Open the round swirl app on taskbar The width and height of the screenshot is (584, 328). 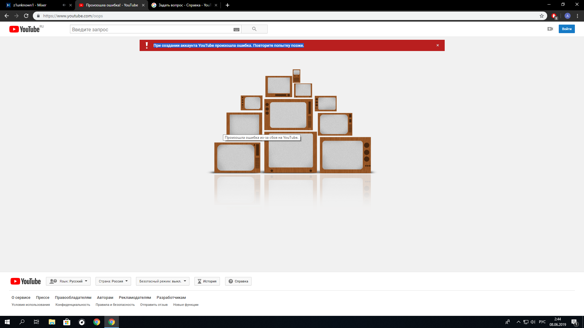[82, 322]
